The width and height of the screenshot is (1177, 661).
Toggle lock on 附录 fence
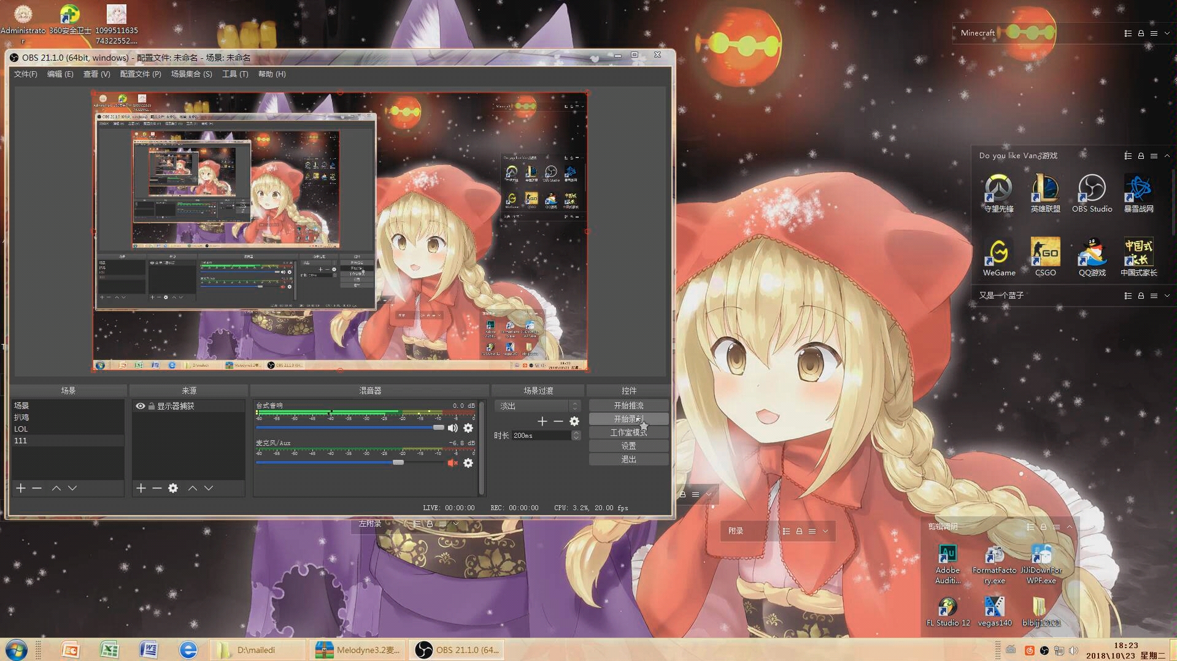[x=799, y=531]
